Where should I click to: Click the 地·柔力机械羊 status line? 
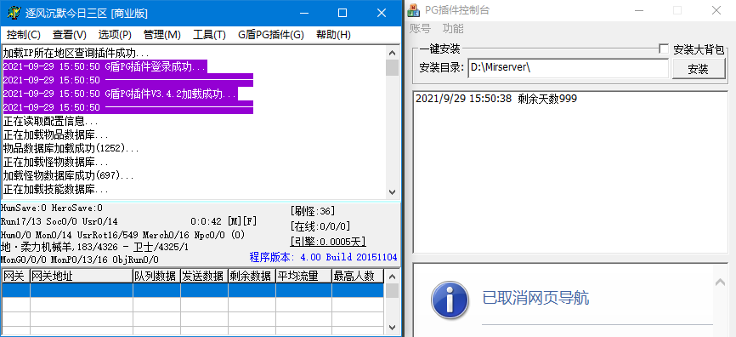(94, 247)
